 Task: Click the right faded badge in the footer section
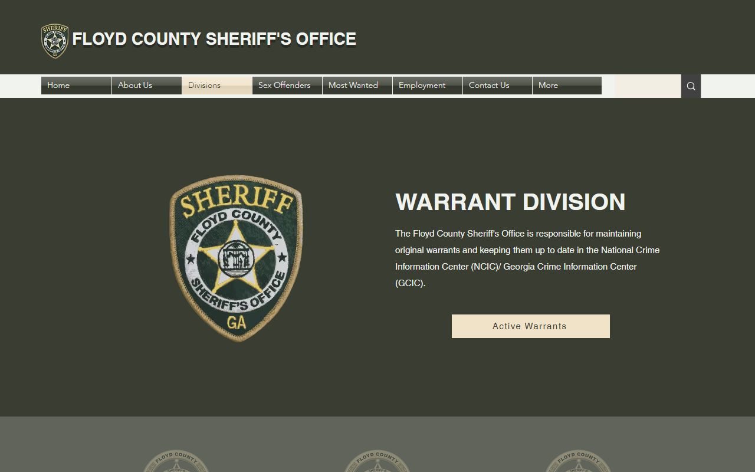(x=578, y=461)
